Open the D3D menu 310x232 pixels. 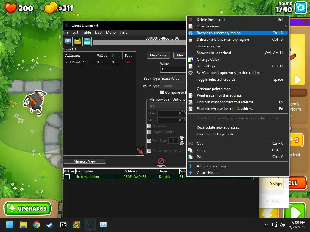tap(98, 32)
